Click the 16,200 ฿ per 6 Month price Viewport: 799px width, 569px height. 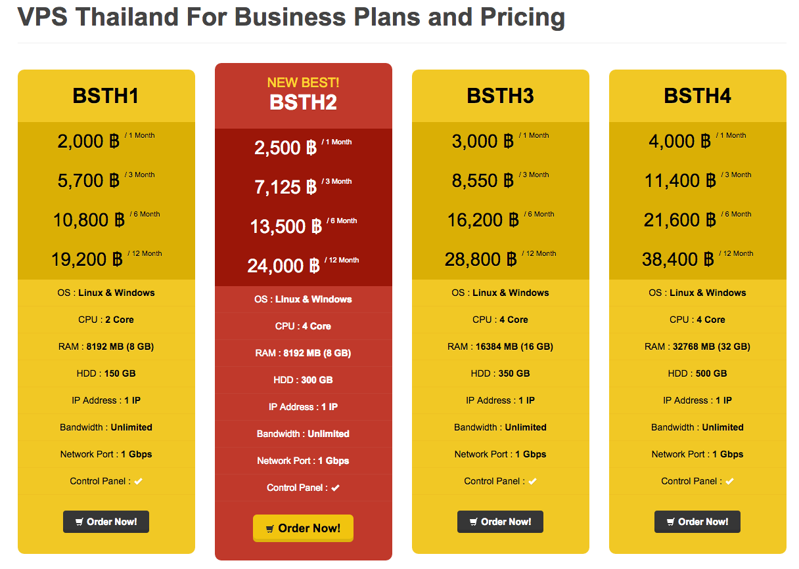click(482, 220)
